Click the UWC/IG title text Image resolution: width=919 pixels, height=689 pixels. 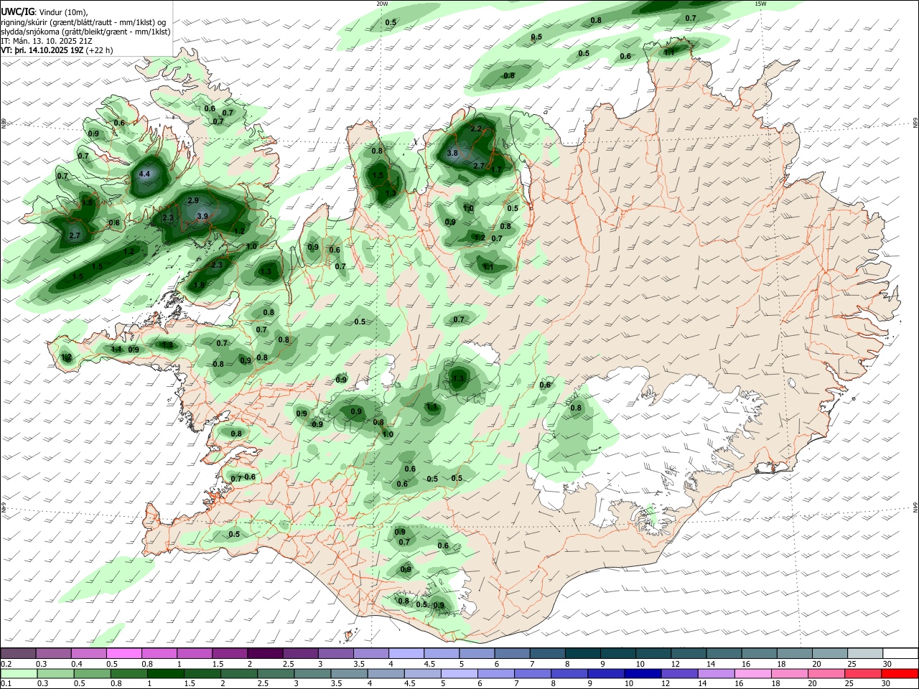click(17, 11)
